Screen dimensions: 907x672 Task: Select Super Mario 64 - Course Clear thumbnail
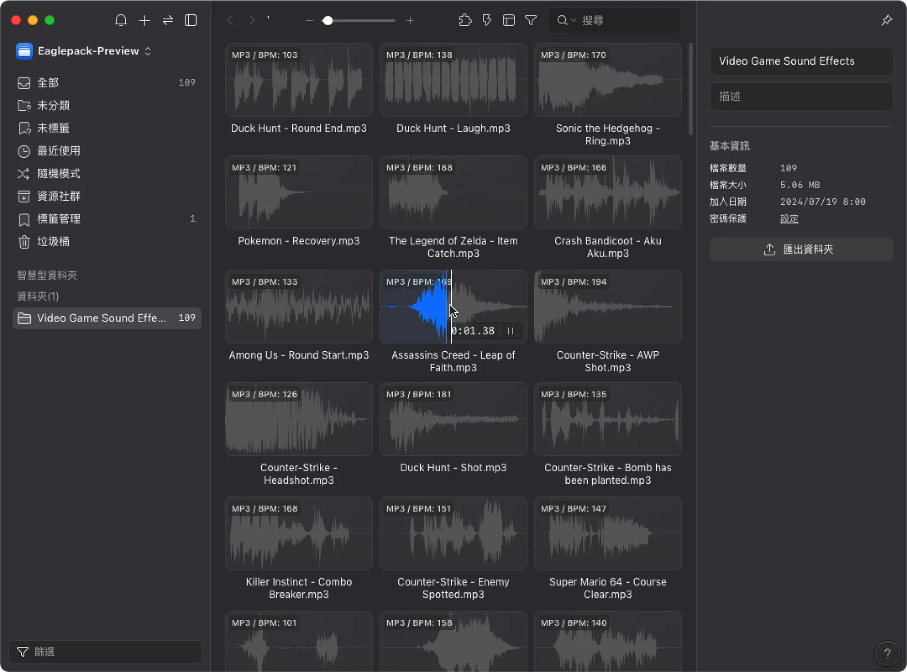pos(608,533)
